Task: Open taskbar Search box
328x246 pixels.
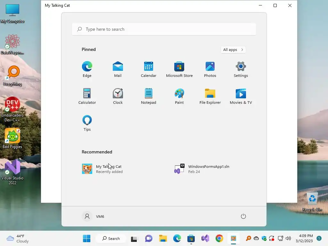Action: click(x=111, y=238)
